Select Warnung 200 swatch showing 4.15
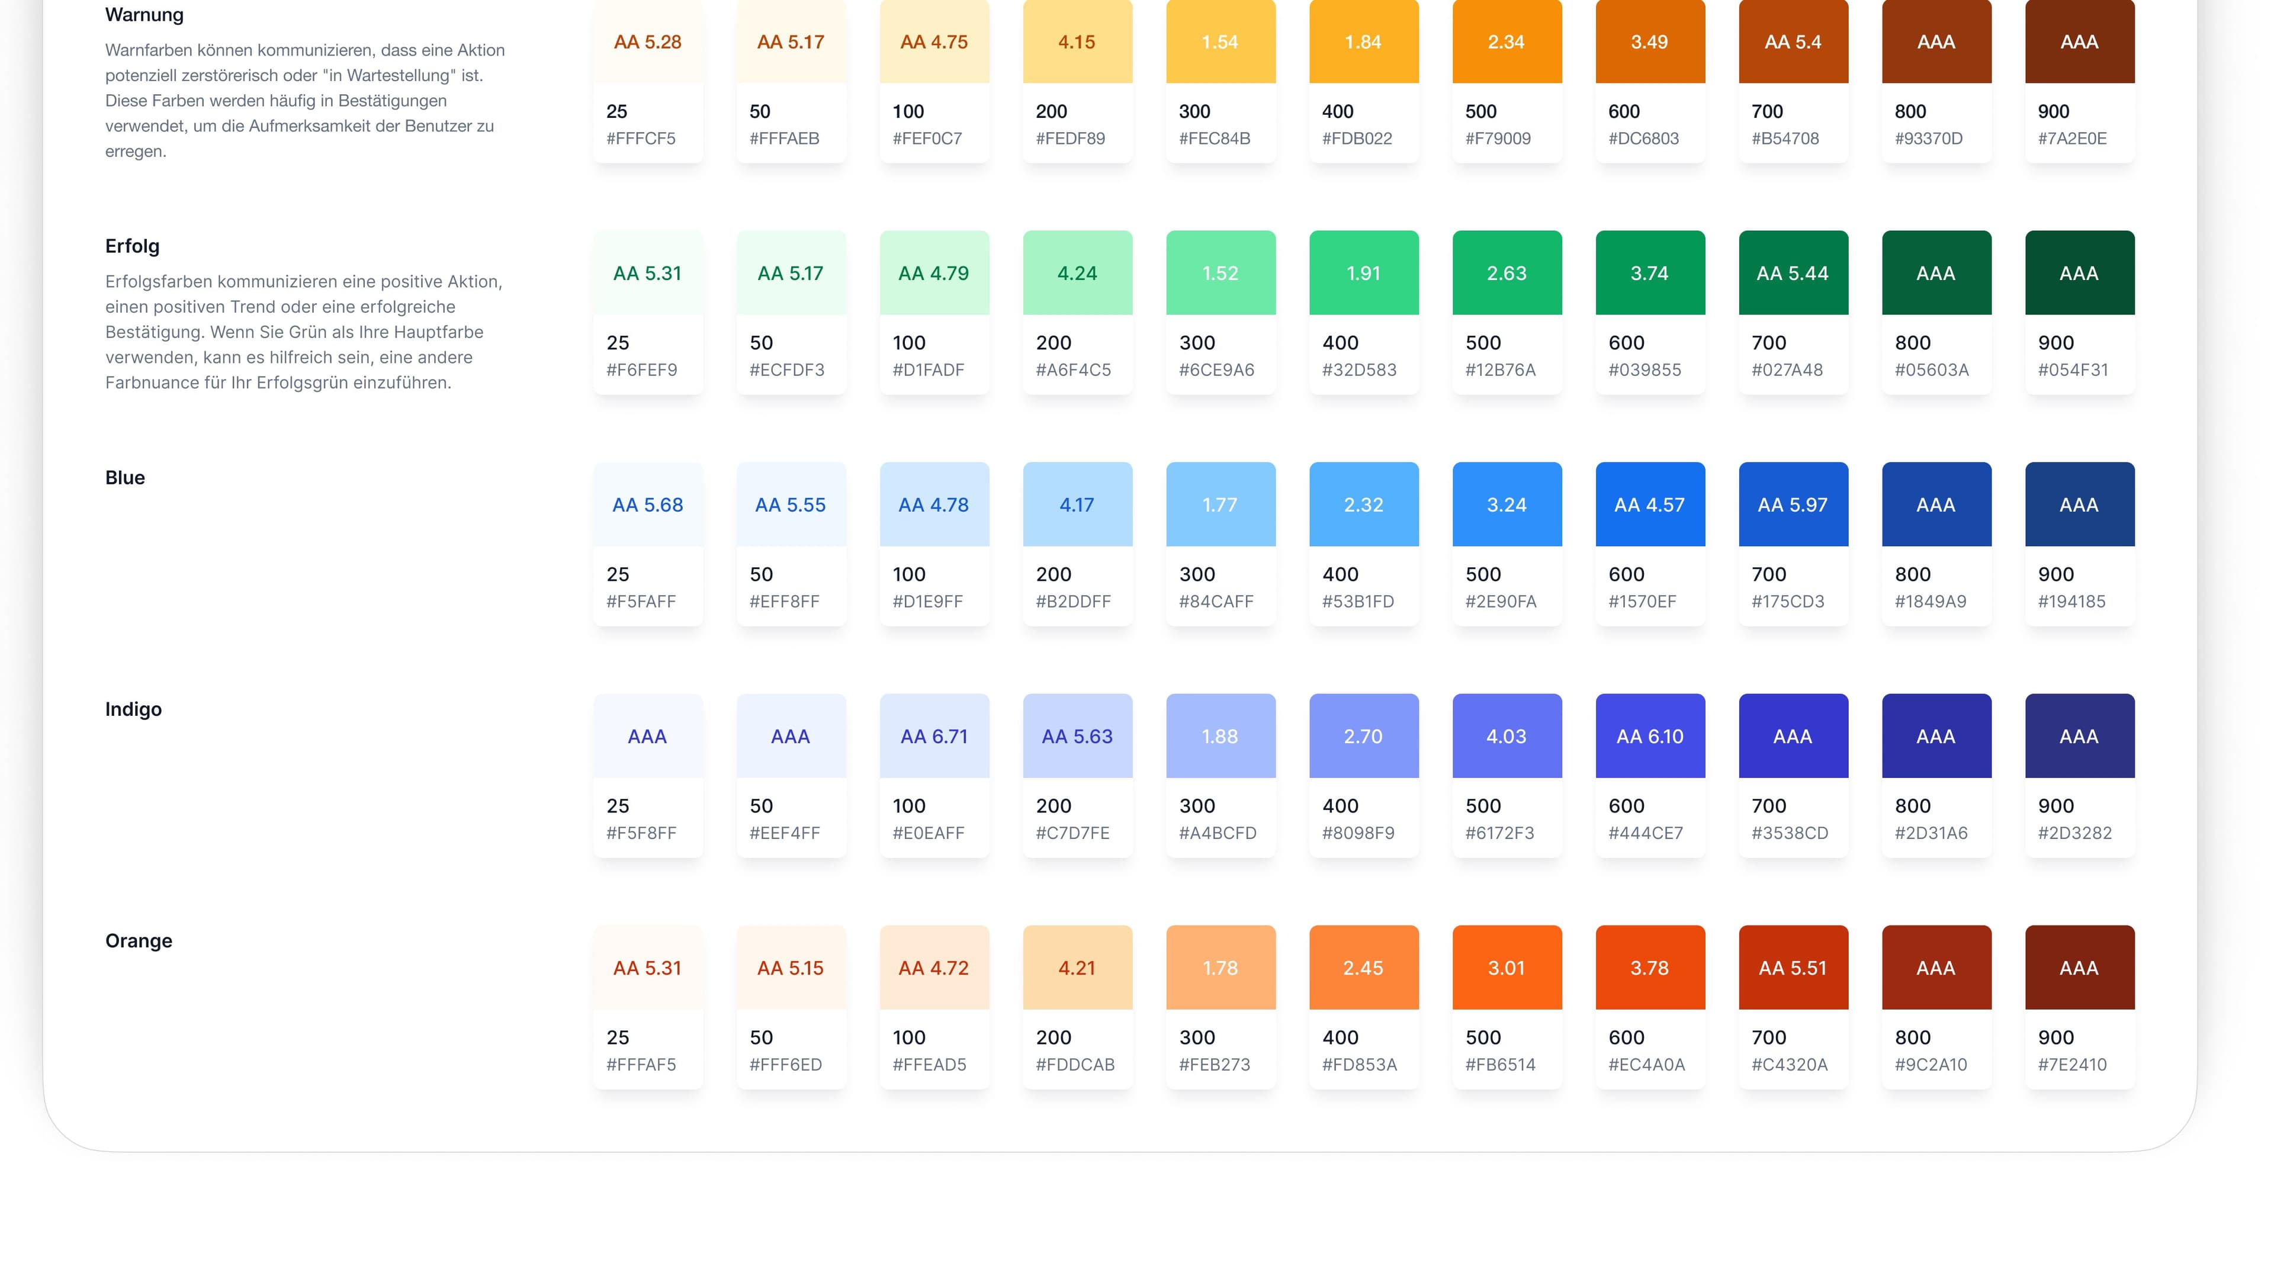 pos(1077,43)
